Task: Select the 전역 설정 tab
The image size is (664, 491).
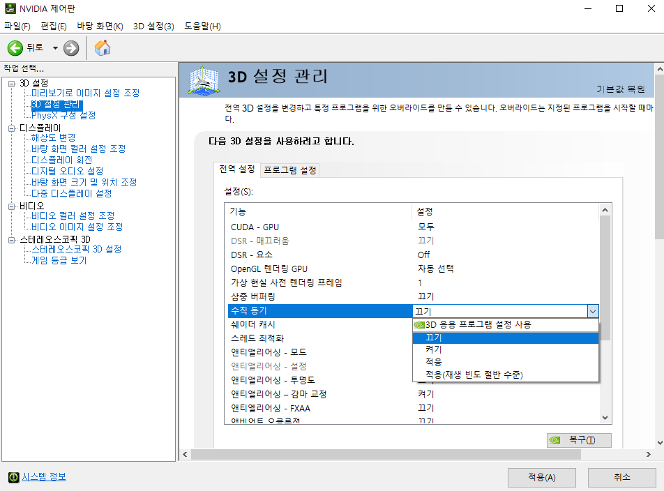Action: point(237,169)
